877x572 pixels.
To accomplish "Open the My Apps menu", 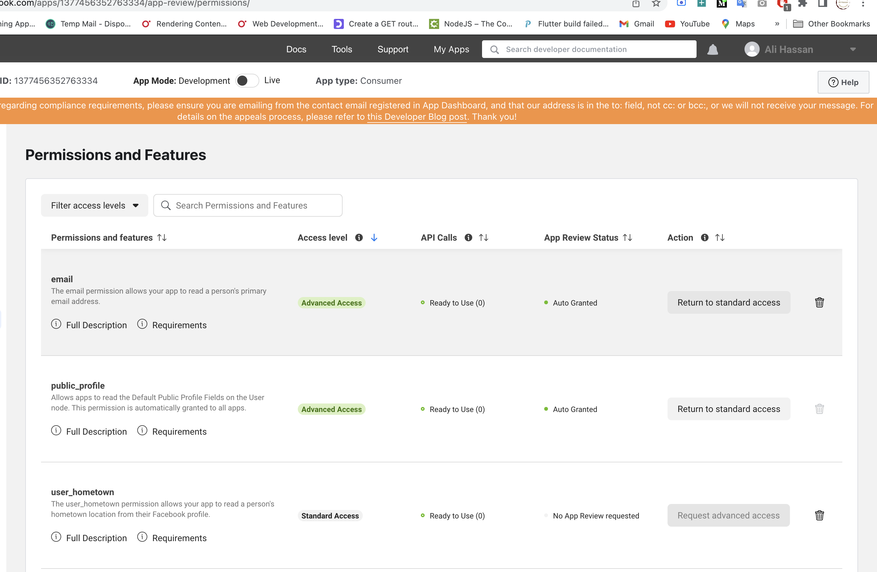I will coord(451,49).
